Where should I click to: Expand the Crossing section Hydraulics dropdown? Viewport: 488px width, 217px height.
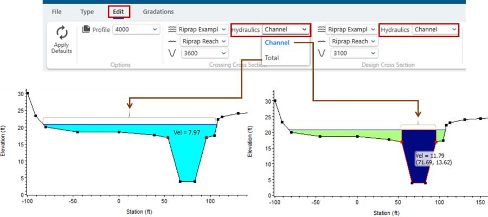pos(286,30)
